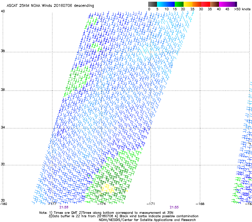The image size is (252, 222).
Task: Click the longitude axis label -177
Action: pyautogui.click(x=52, y=204)
